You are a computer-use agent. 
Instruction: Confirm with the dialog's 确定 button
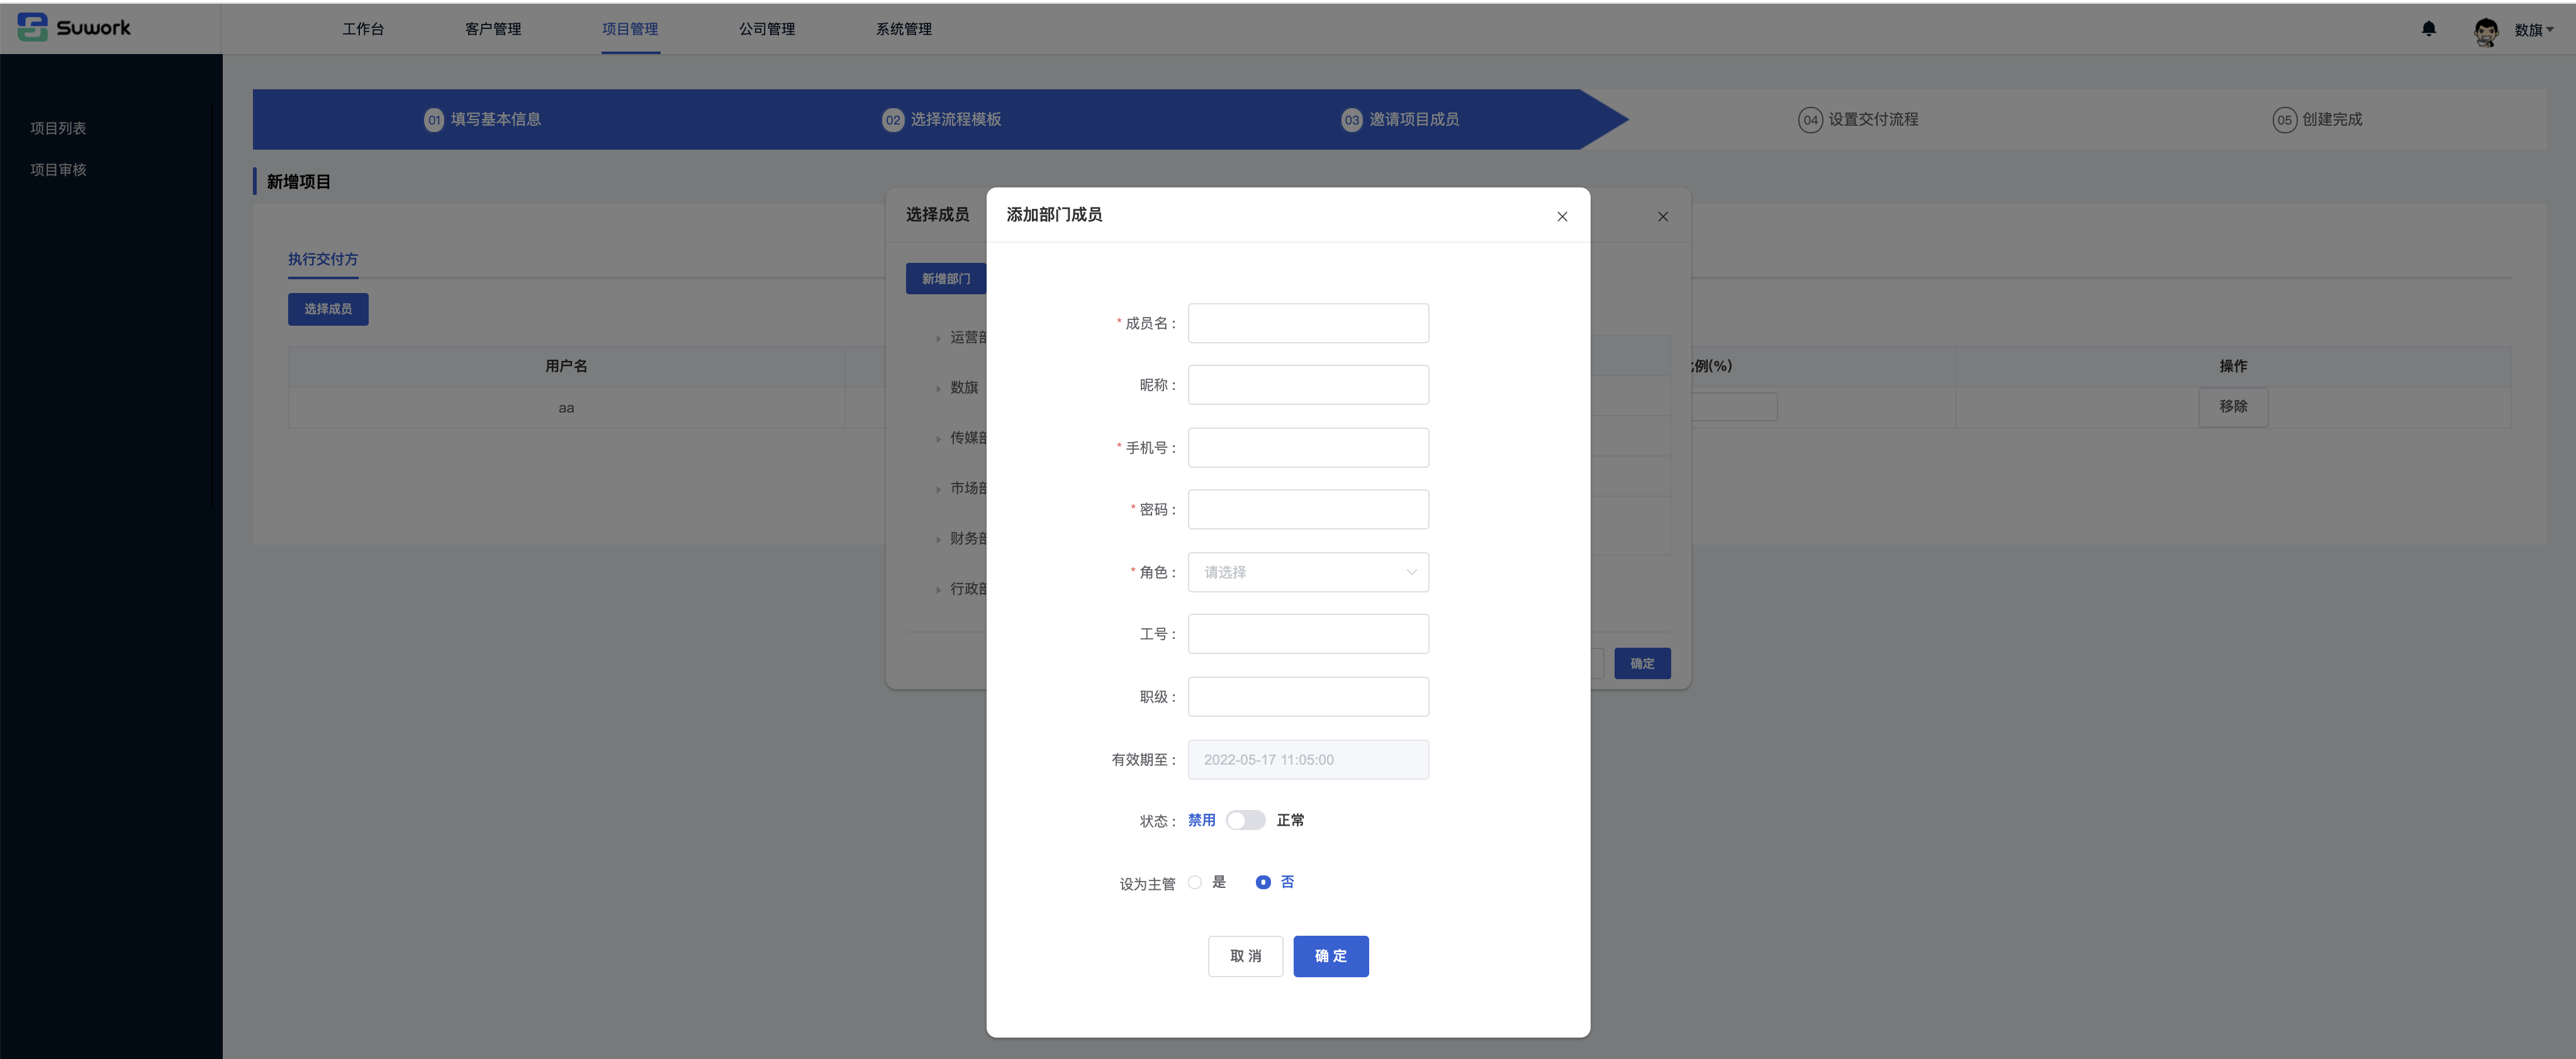pyautogui.click(x=1331, y=956)
